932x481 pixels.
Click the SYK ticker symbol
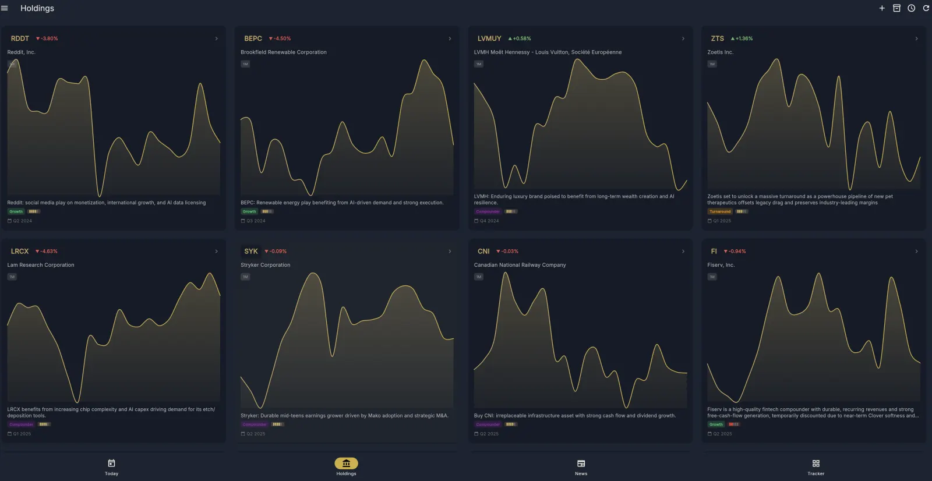click(251, 251)
